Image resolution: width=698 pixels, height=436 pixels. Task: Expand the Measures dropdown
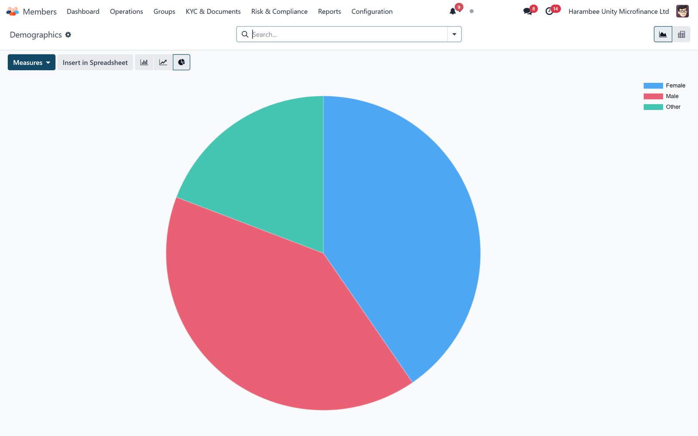[x=31, y=62]
